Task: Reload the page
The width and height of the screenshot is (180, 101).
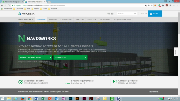Action: (x=9, y=5)
